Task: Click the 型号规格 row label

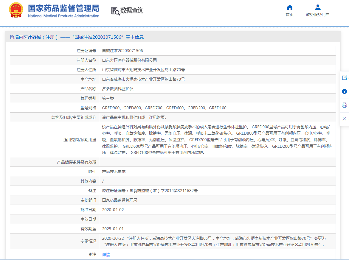Action: click(88, 108)
